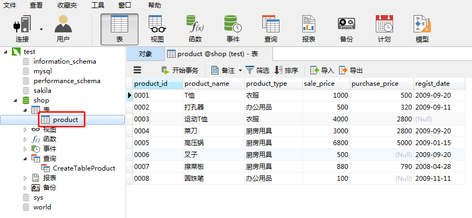The image size is (472, 218).
Task: Select the 表 table toolbar button
Action: coord(119,29)
